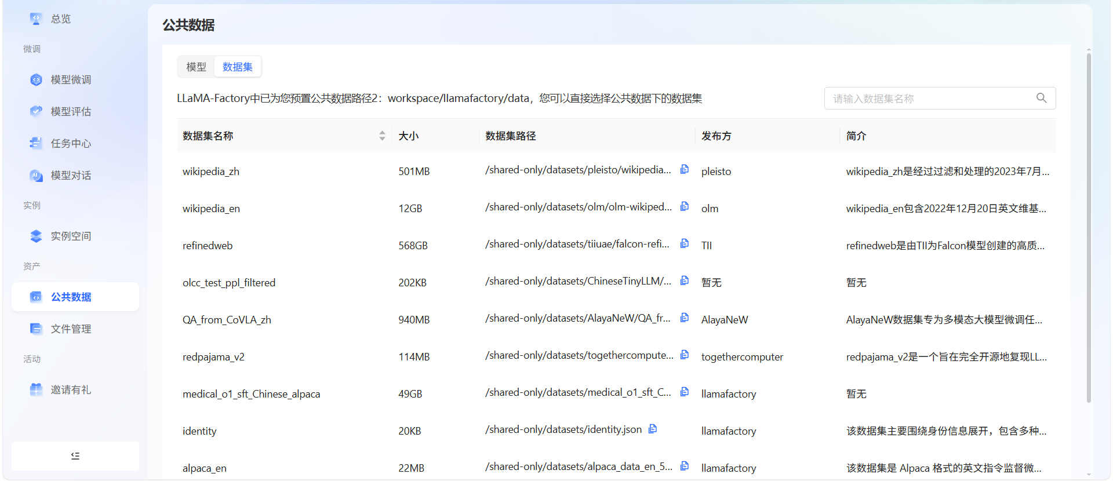Copy the refinedweb dataset path

[685, 243]
